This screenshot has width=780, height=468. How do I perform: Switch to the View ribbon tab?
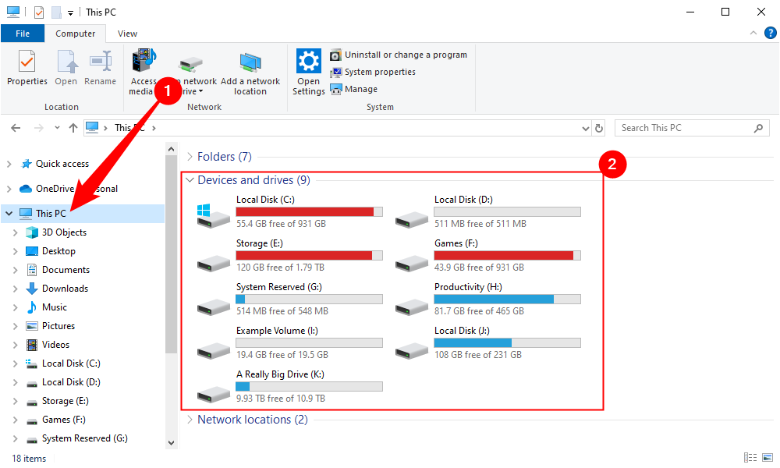[x=127, y=34]
